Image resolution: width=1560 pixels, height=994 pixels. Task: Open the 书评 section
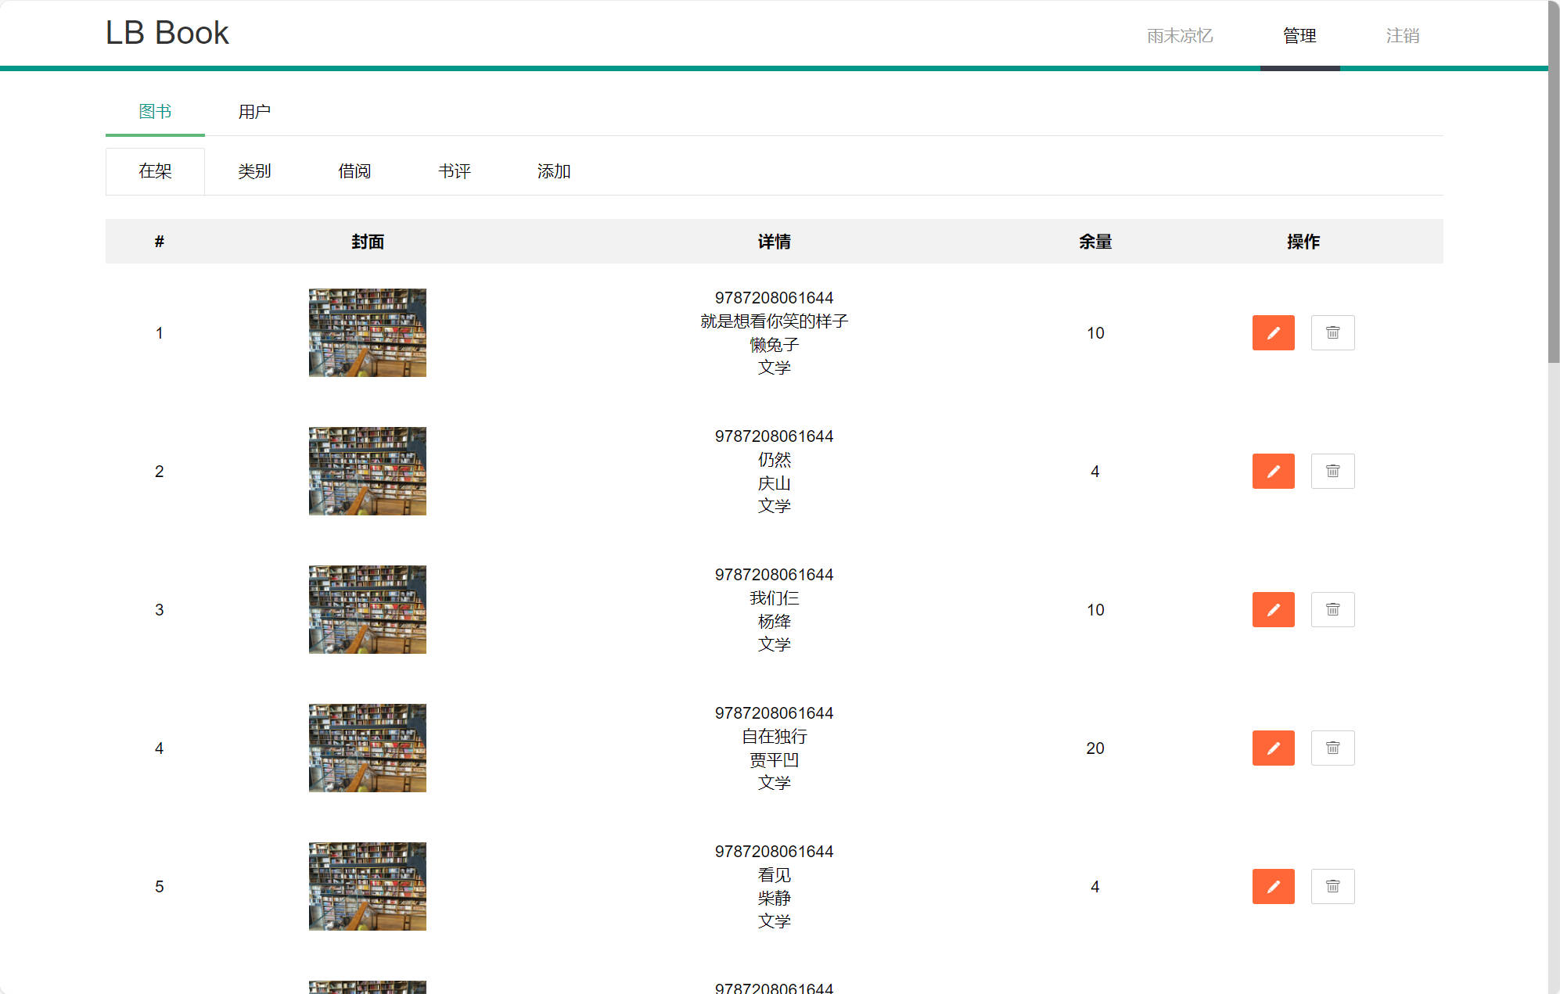tap(455, 170)
